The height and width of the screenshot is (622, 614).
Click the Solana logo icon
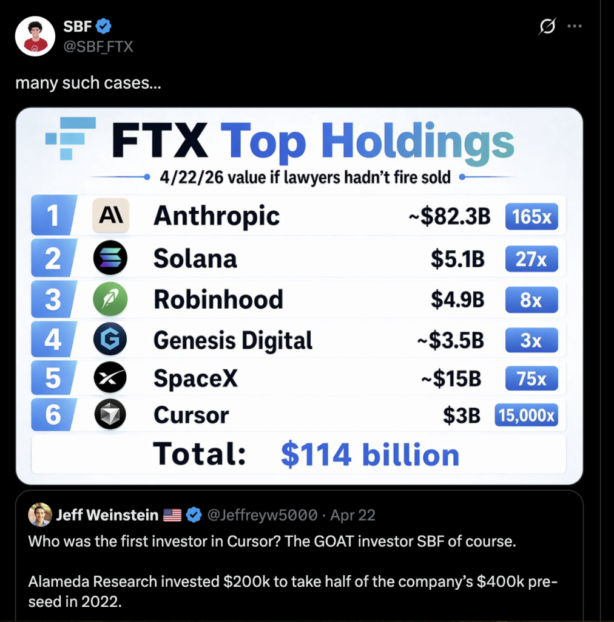(110, 258)
